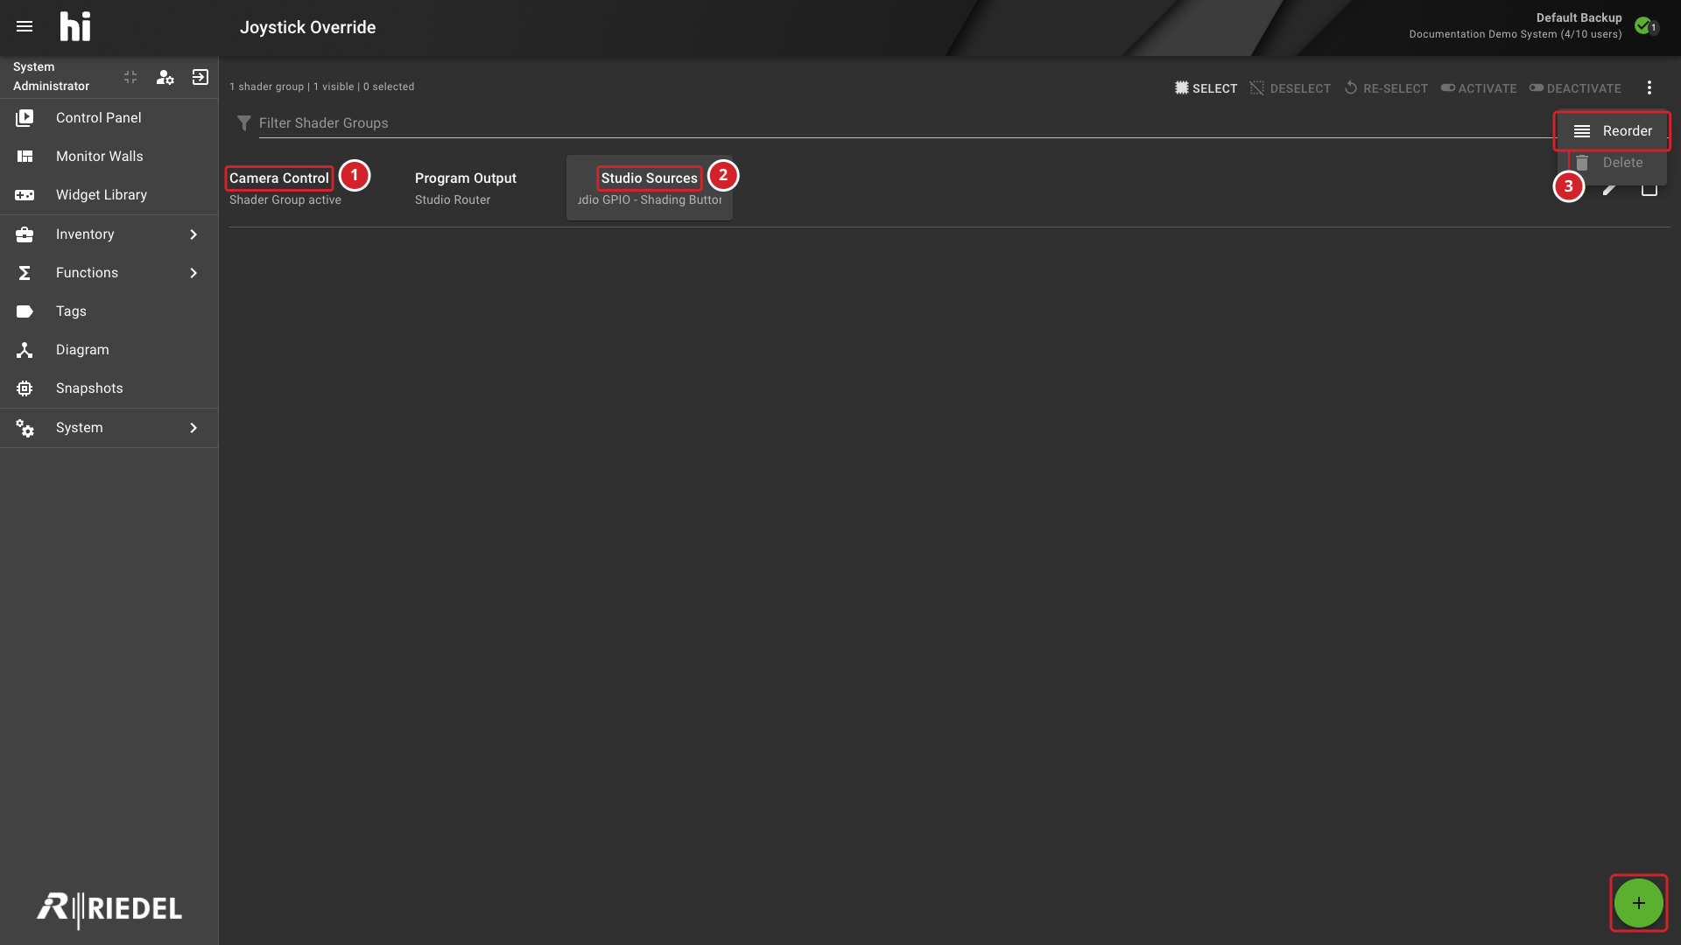Open the three-dot more options menu
1681x945 pixels.
1649,87
